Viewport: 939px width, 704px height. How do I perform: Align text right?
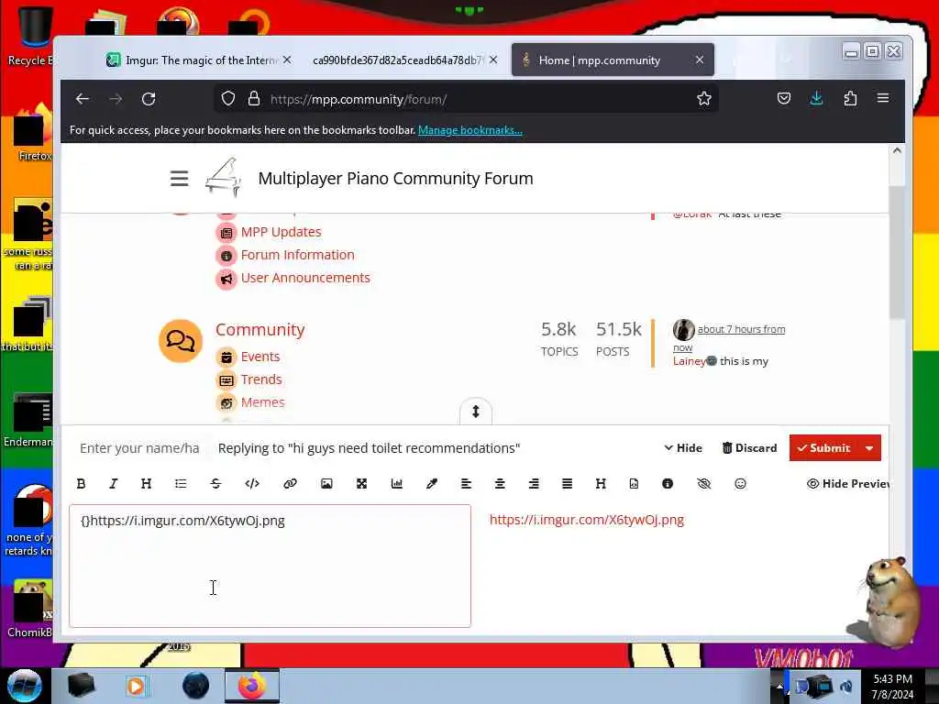pos(534,484)
